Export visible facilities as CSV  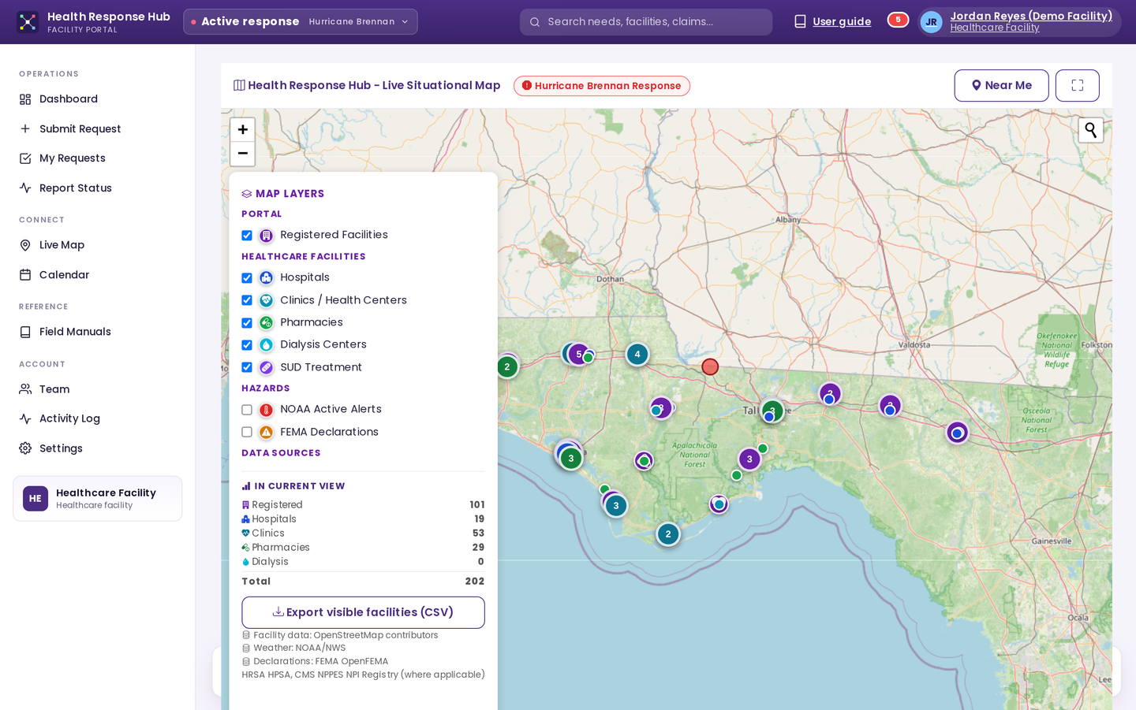point(363,612)
